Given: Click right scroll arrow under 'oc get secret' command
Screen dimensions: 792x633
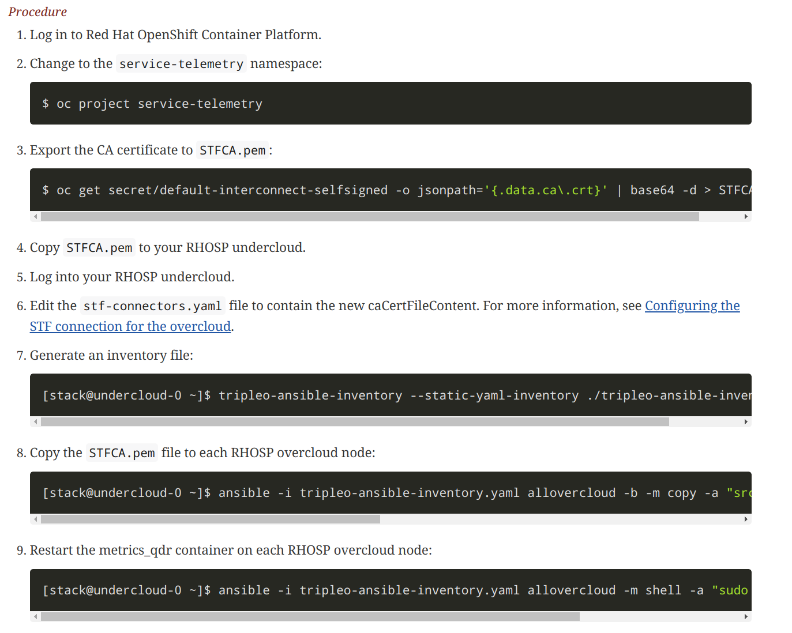Looking at the screenshot, I should tap(746, 217).
